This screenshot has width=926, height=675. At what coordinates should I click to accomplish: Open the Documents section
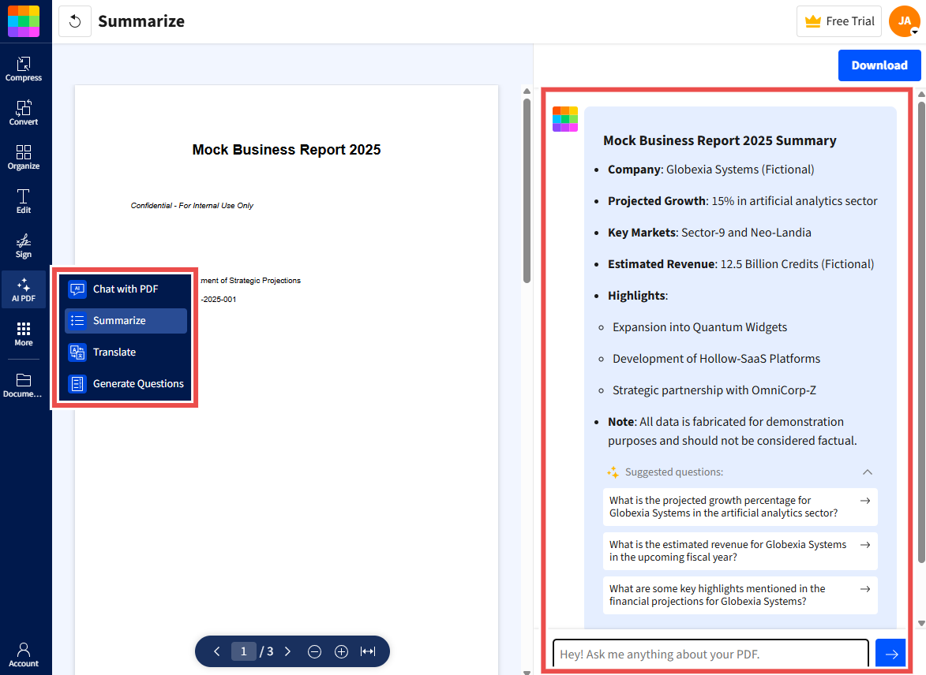pos(24,385)
